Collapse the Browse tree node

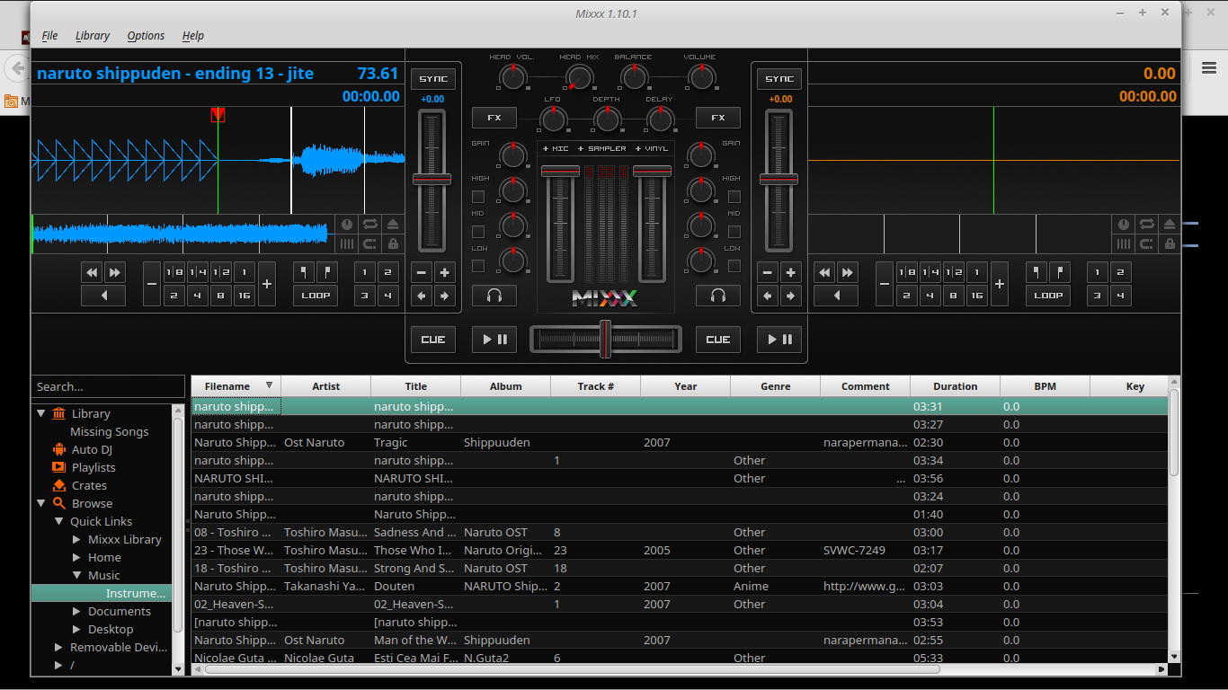tap(41, 503)
